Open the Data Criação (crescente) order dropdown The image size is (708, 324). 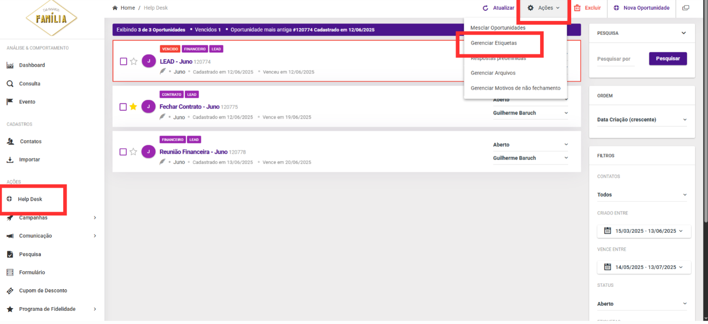pos(642,120)
